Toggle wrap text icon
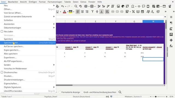The width and height of the screenshot is (175, 98). (107, 12)
